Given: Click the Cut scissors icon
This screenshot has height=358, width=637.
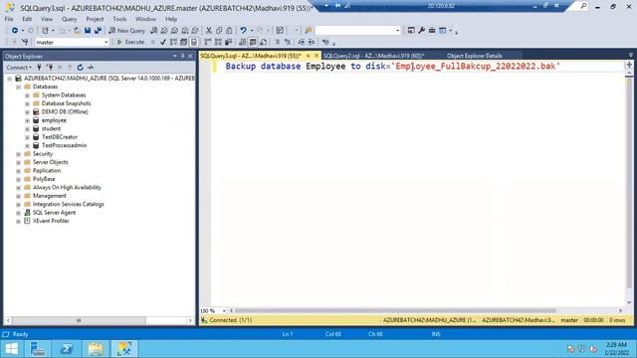Looking at the screenshot, I should 209,31.
